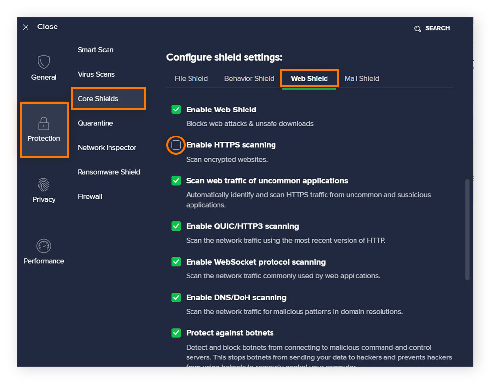Screen dimensions: 491x384
Task: Switch to the File Shield tab
Action: tap(191, 78)
